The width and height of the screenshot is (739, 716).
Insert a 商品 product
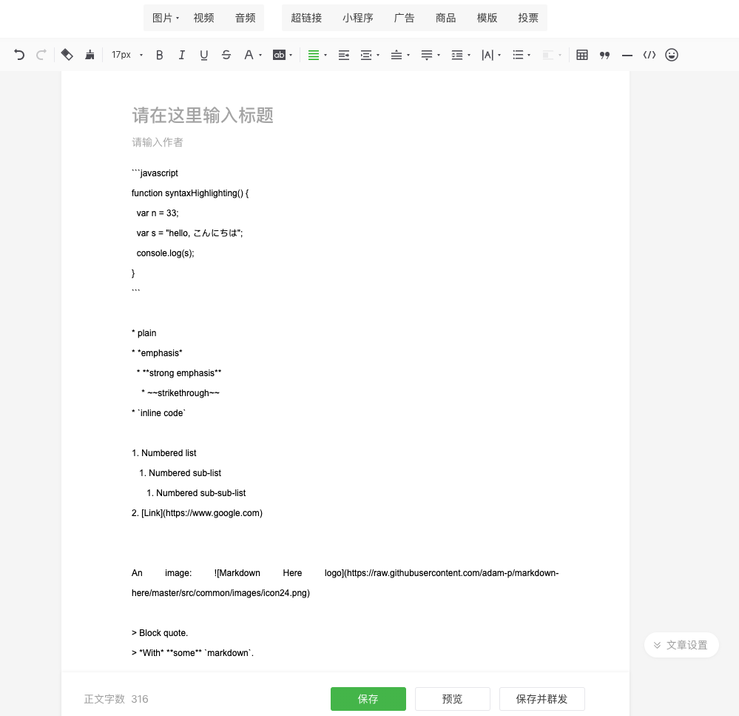pos(445,18)
